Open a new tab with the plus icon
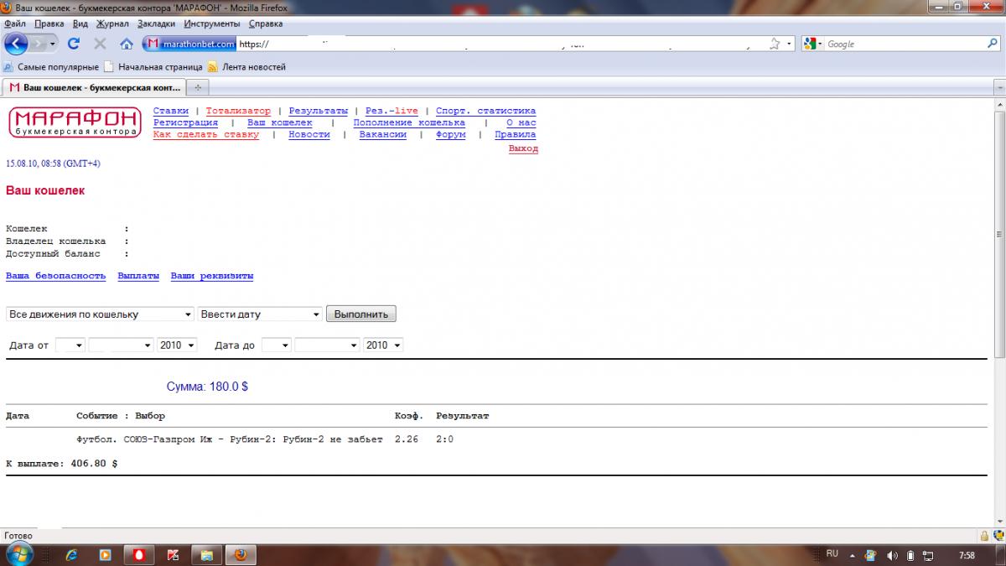This screenshot has height=566, width=1006. 197,87
